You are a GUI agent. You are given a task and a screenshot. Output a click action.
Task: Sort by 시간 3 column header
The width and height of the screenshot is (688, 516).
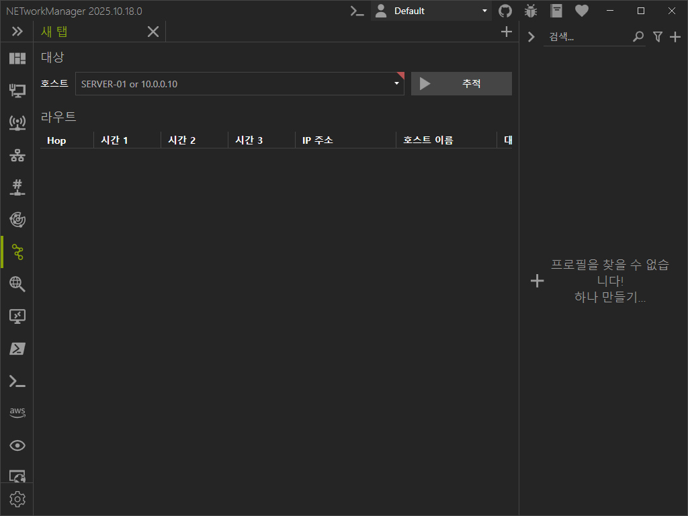tap(261, 140)
